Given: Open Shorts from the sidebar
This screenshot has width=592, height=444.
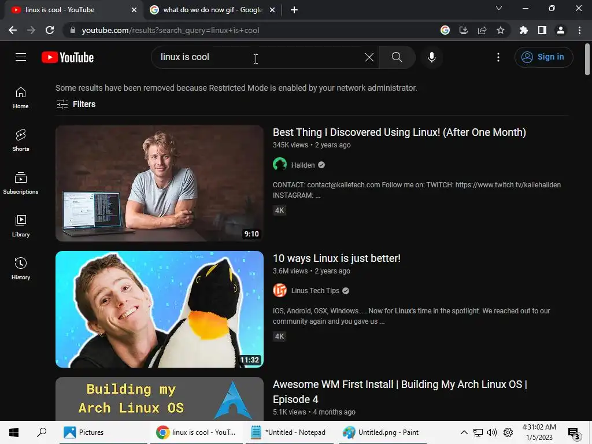Looking at the screenshot, I should click(21, 140).
